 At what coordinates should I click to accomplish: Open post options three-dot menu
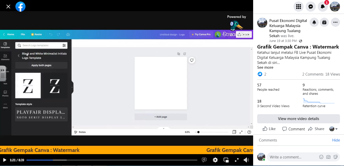(x=335, y=22)
